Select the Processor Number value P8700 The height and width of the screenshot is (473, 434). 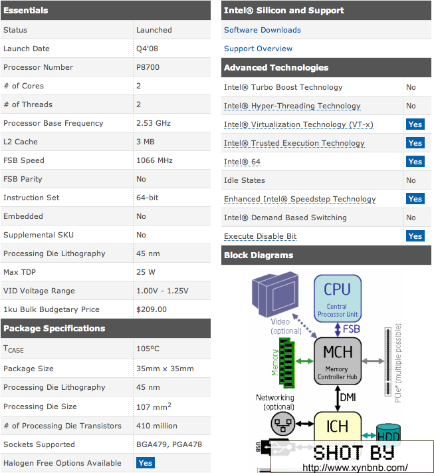click(148, 67)
